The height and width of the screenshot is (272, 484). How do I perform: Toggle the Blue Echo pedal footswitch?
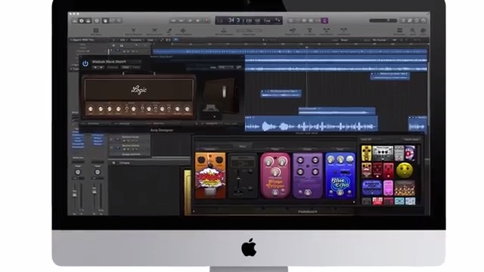point(340,193)
